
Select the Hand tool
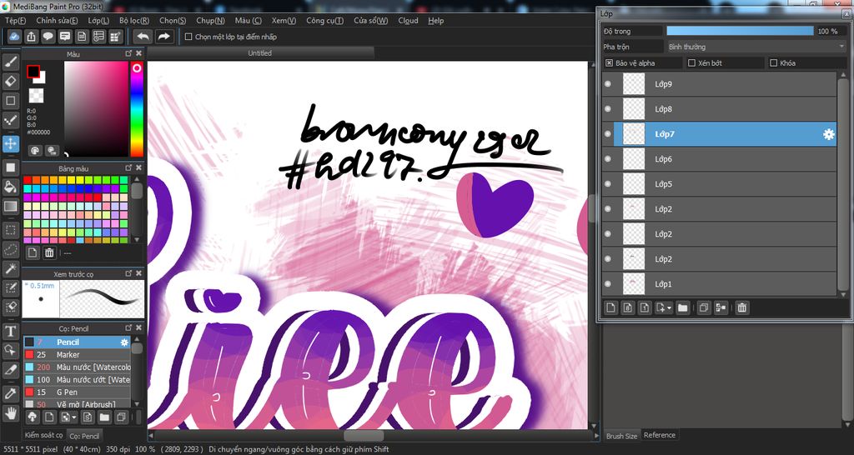[x=10, y=413]
